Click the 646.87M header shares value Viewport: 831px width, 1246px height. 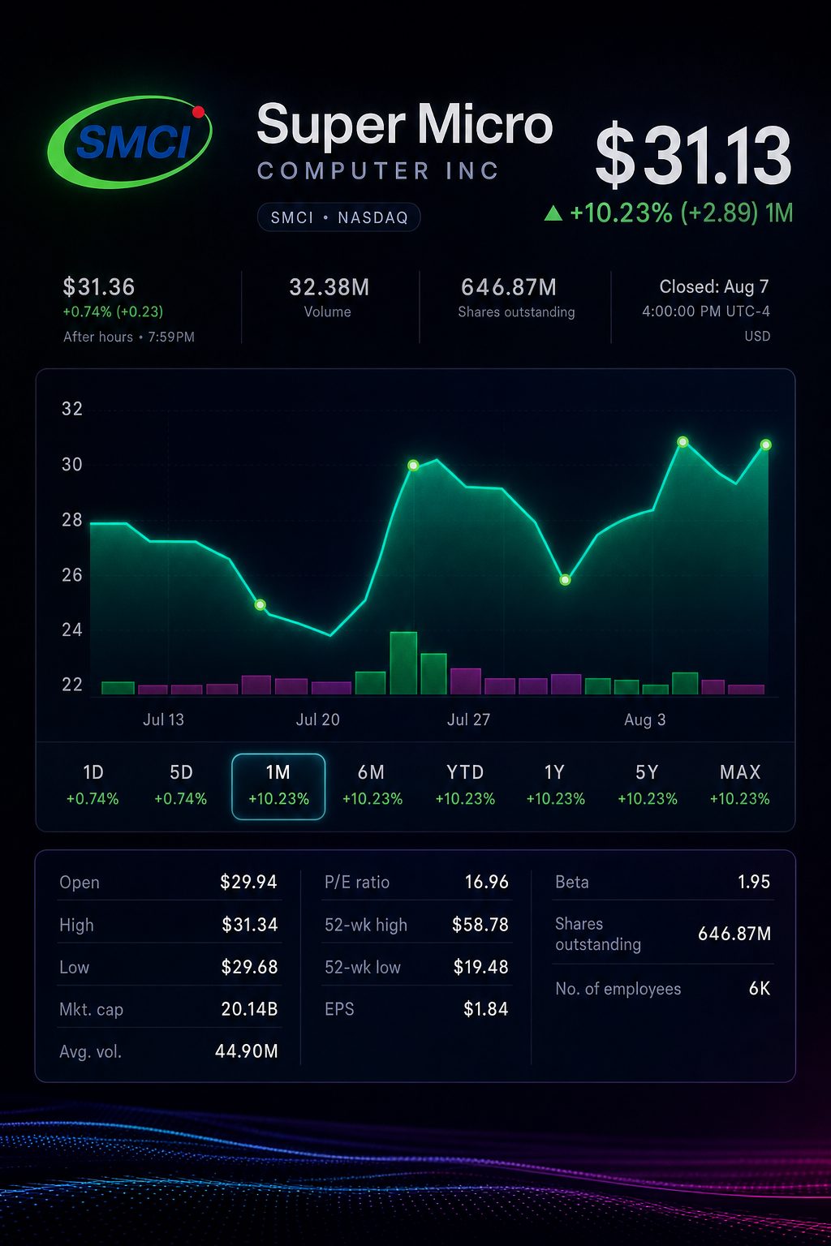point(509,287)
